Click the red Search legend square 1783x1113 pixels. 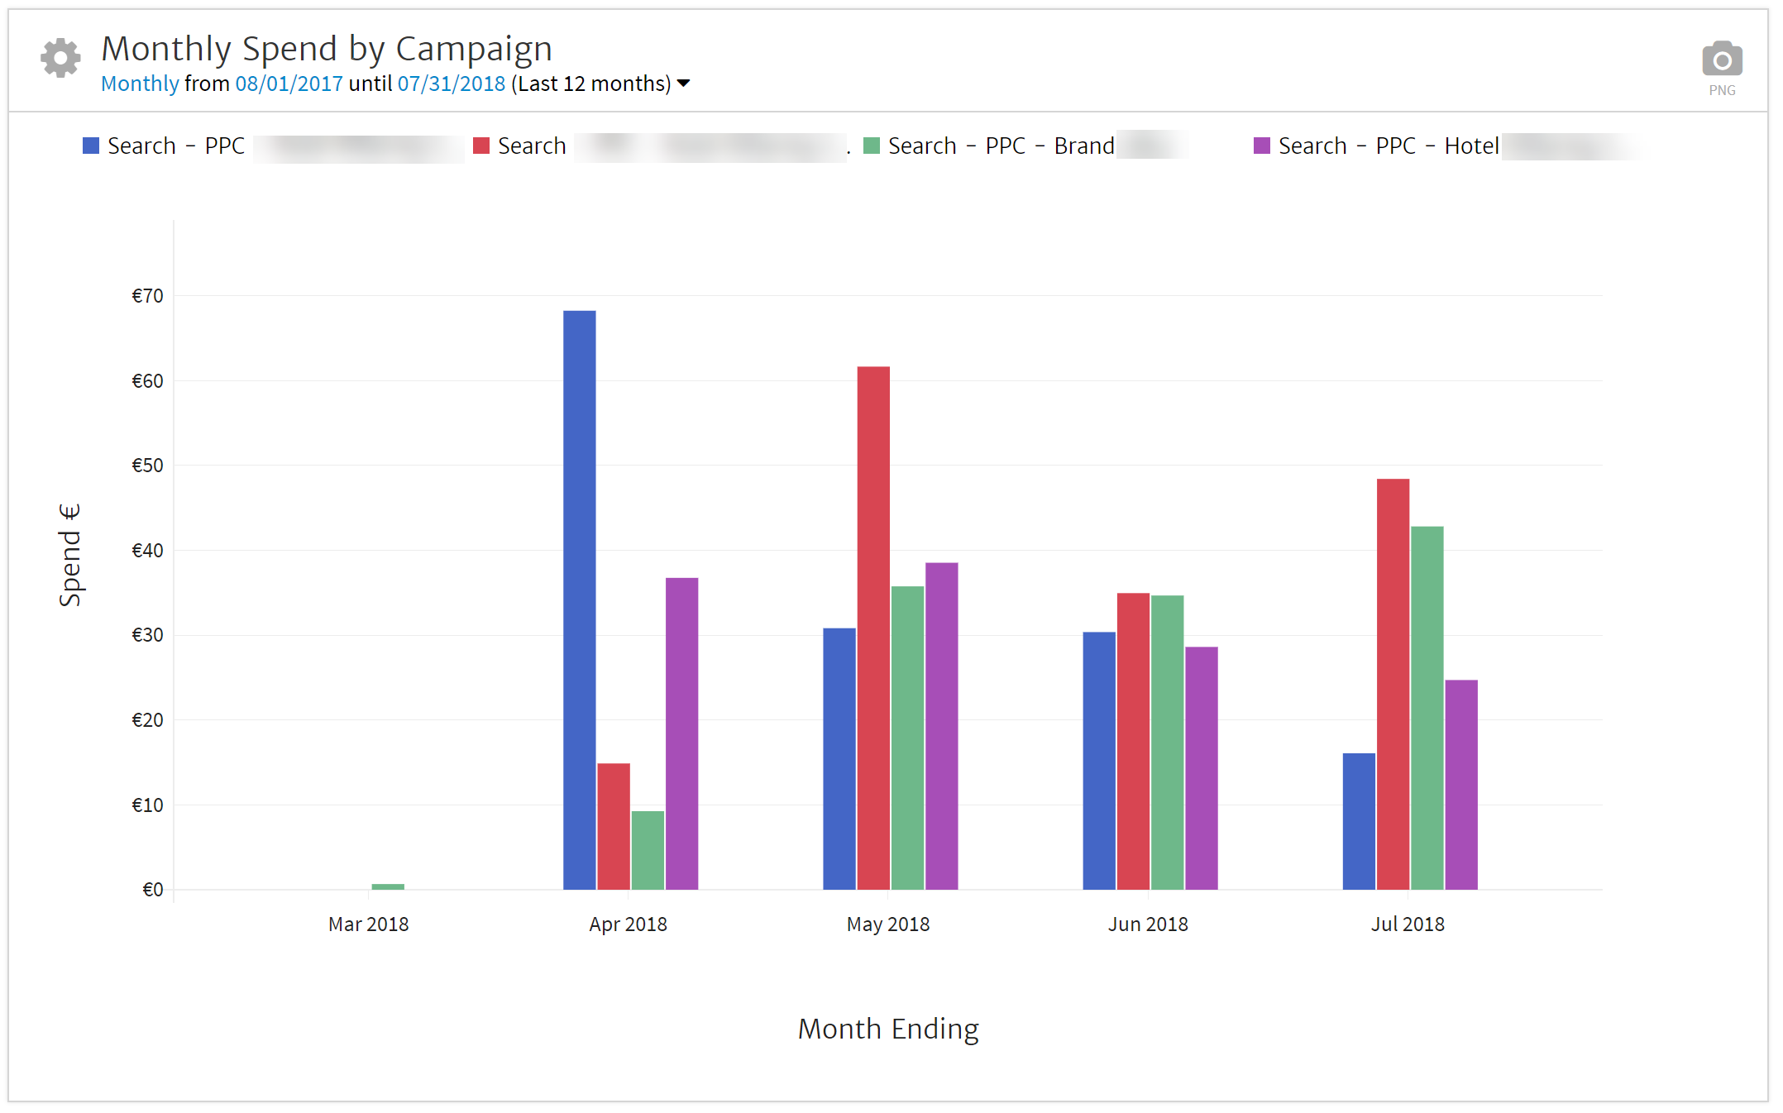coord(480,146)
